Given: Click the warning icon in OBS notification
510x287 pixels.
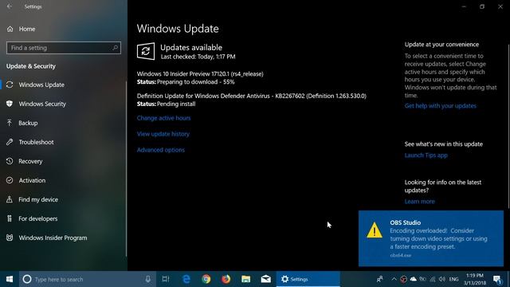Looking at the screenshot, I should (x=375, y=230).
